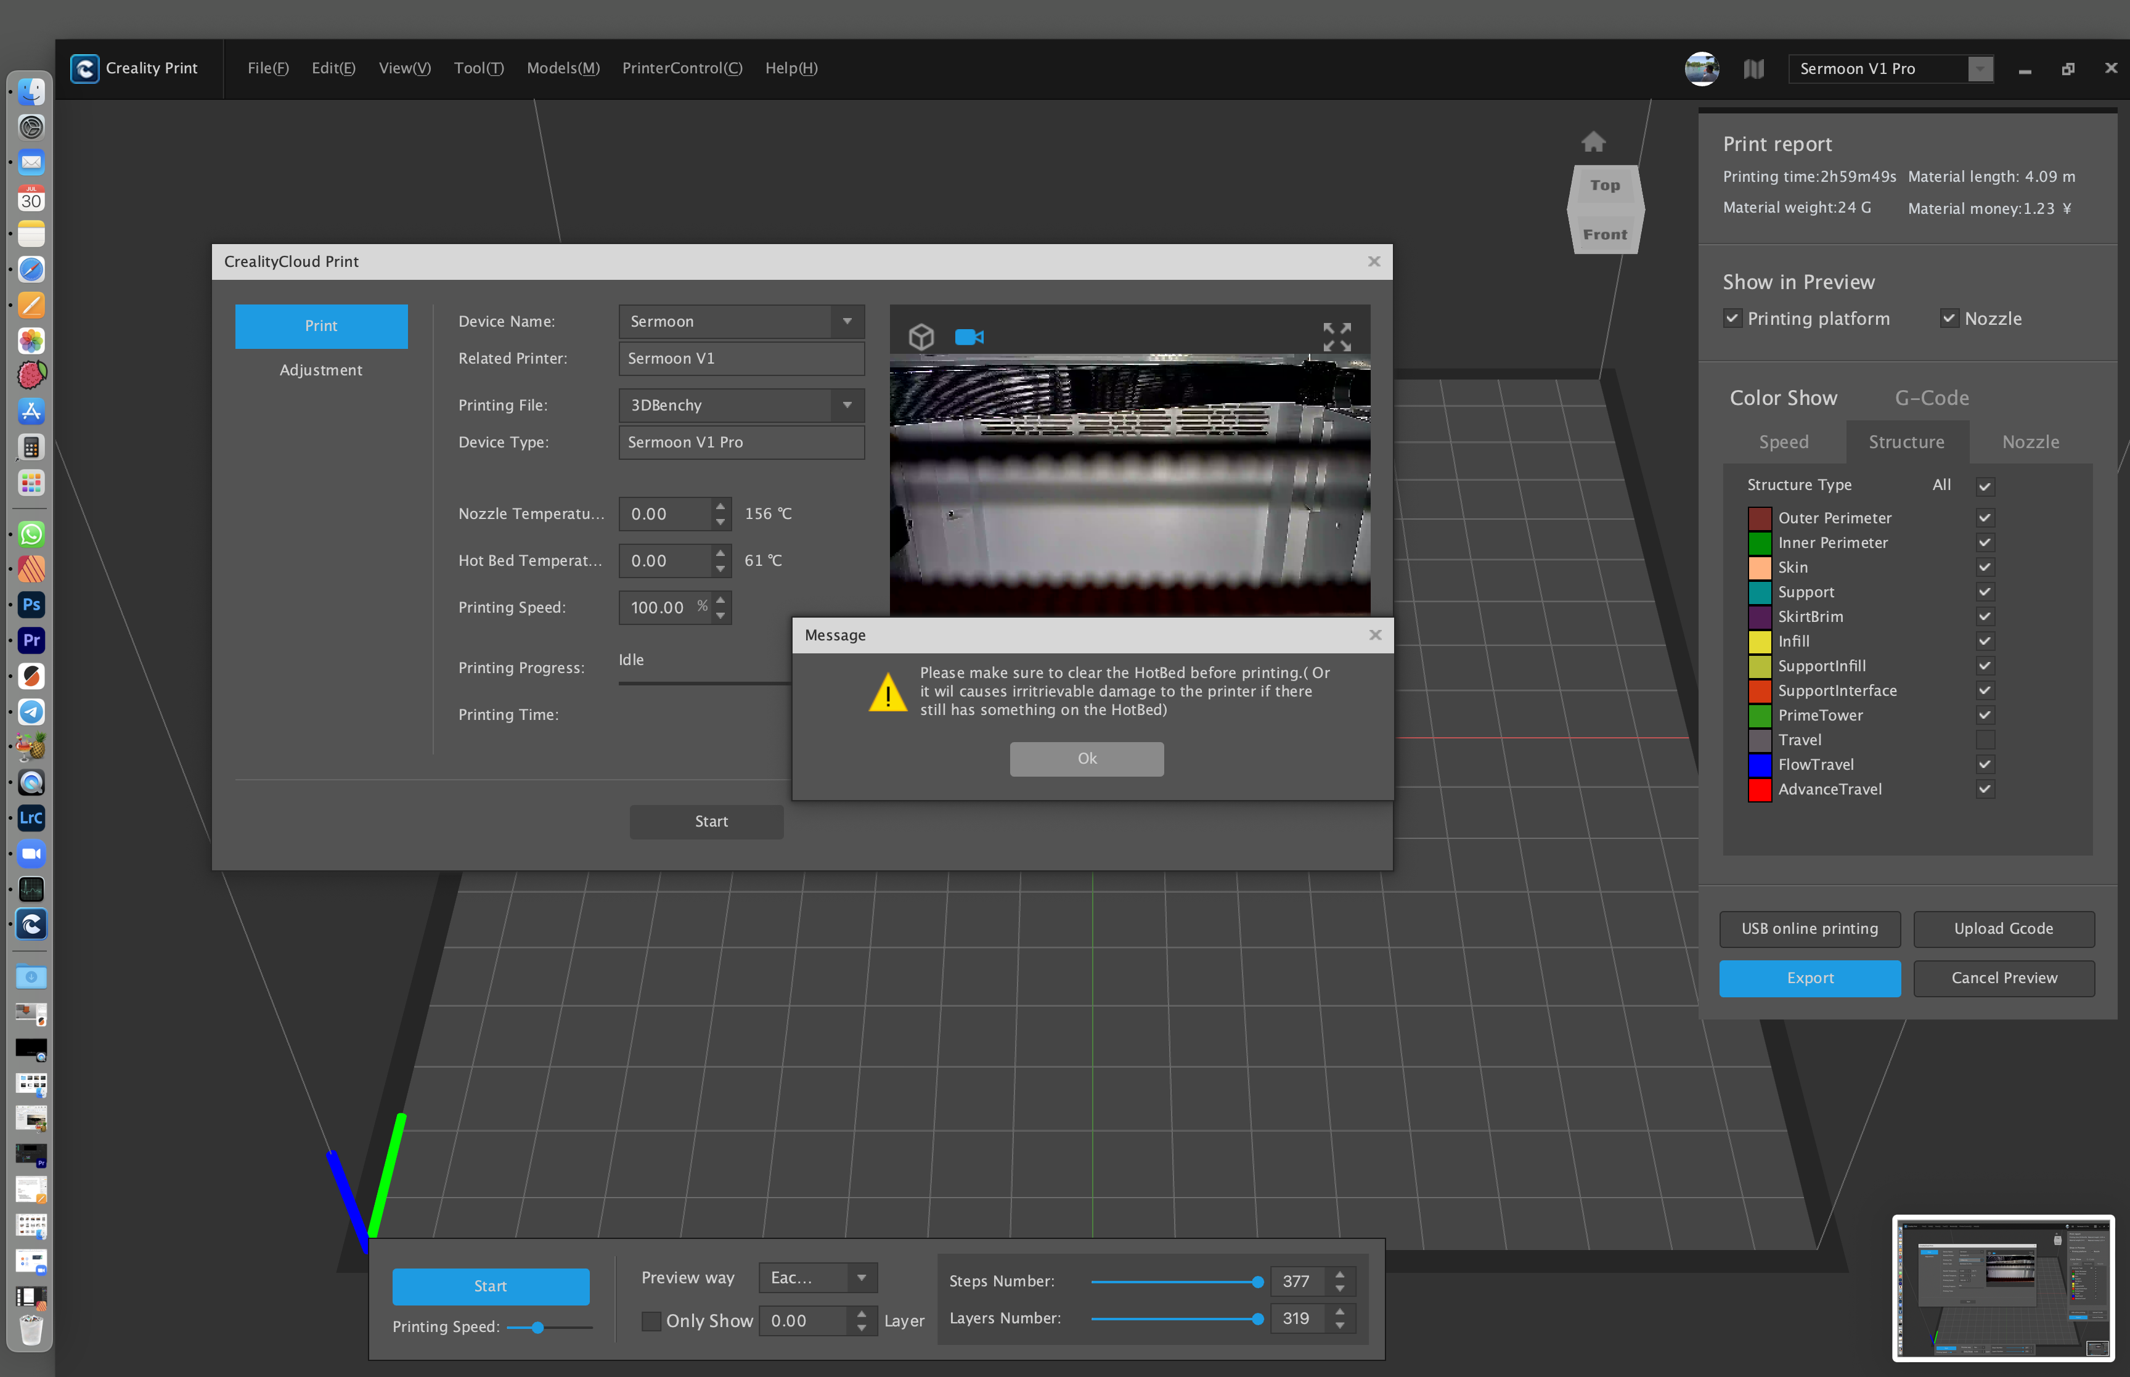Expand camera preview to fullscreen
The height and width of the screenshot is (1377, 2130).
click(1336, 337)
